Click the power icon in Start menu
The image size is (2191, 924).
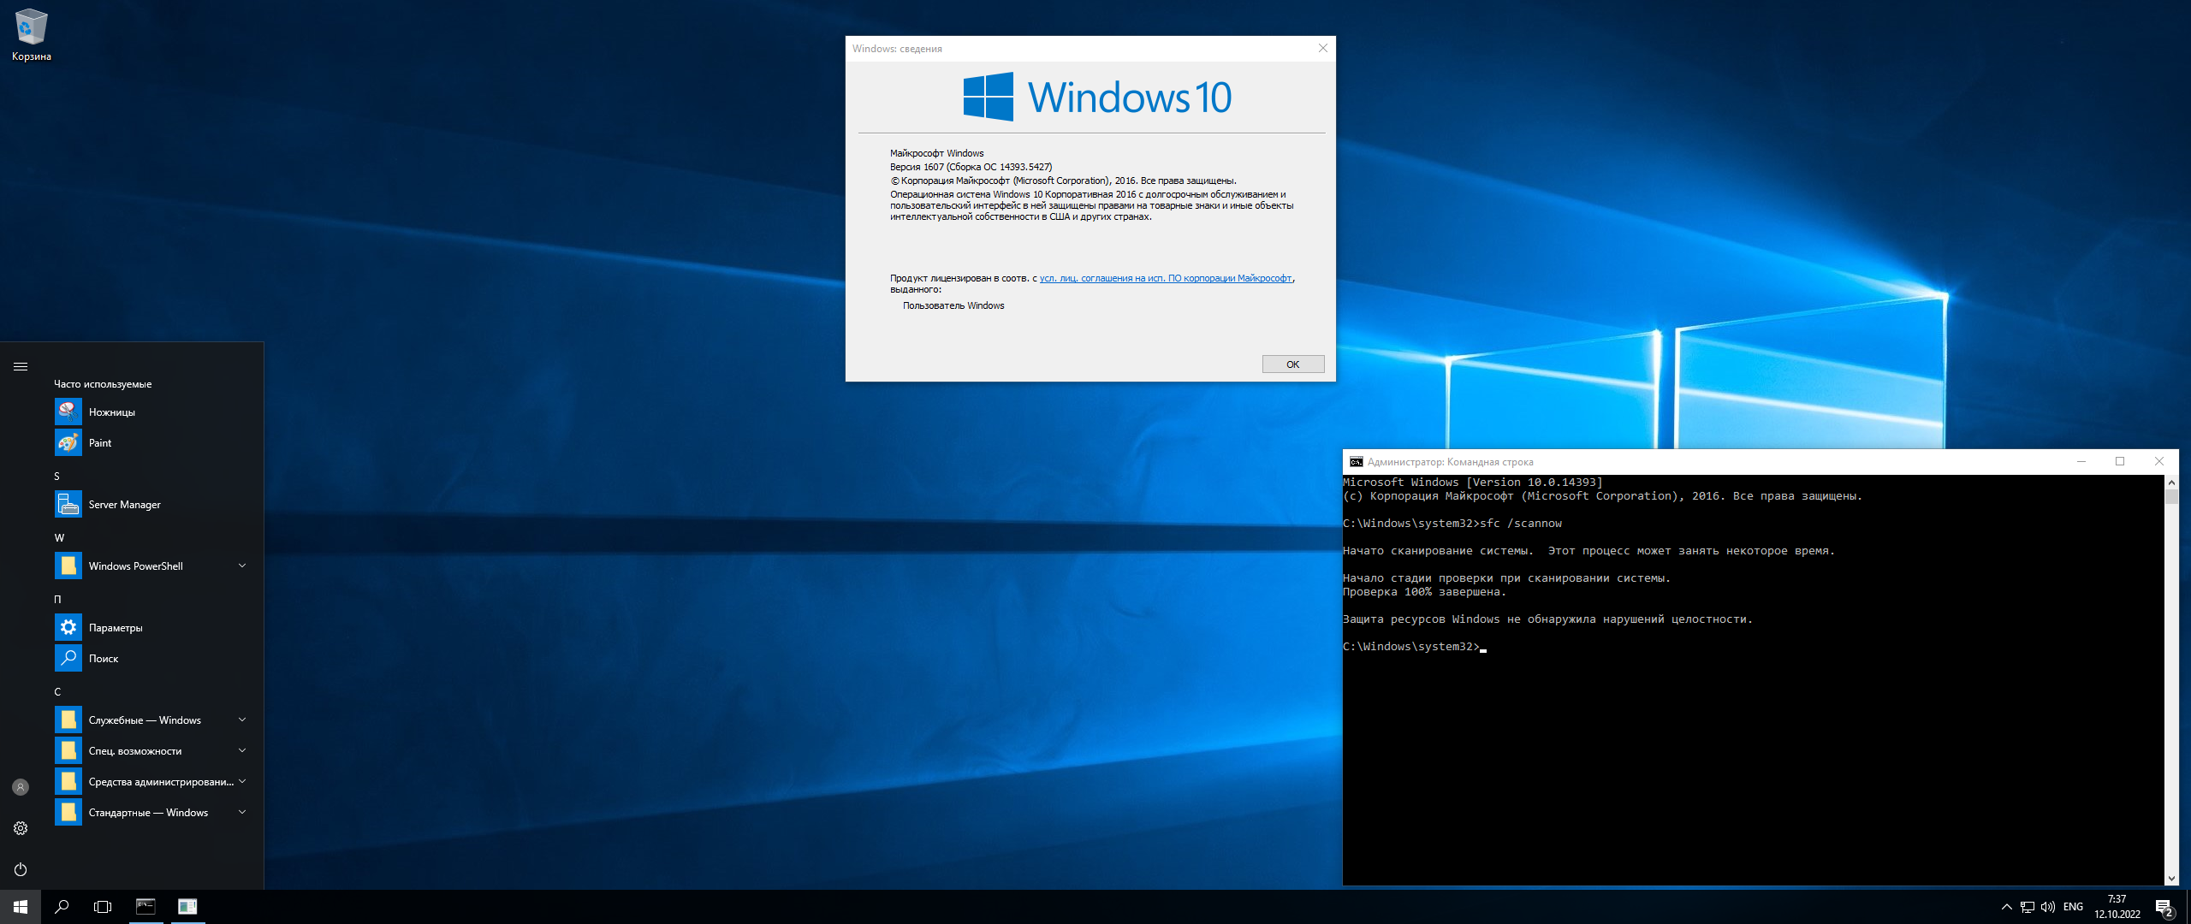pos(21,869)
